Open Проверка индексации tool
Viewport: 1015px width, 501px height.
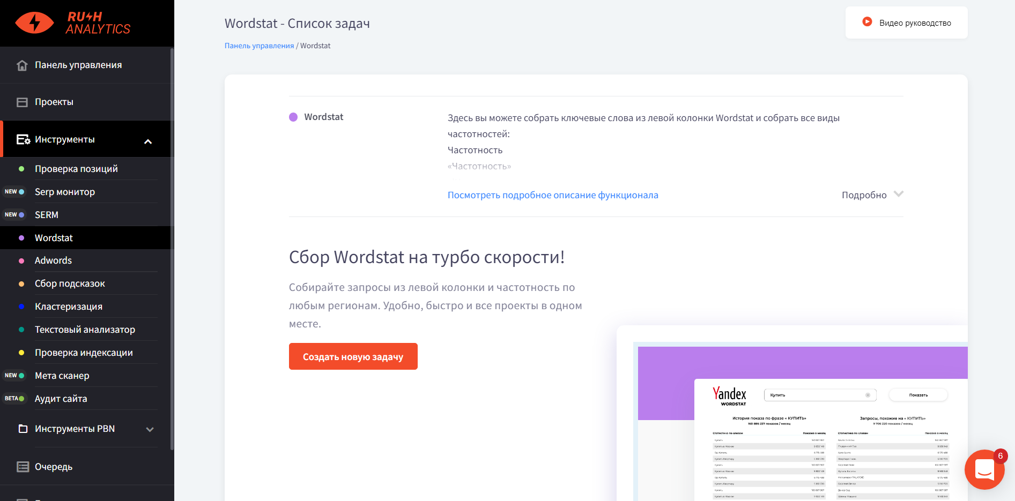(x=84, y=353)
